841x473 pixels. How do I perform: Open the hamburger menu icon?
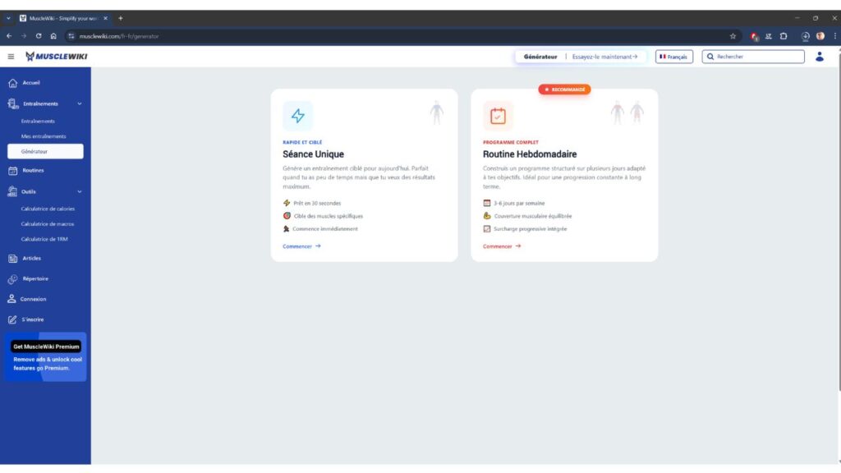pos(11,57)
